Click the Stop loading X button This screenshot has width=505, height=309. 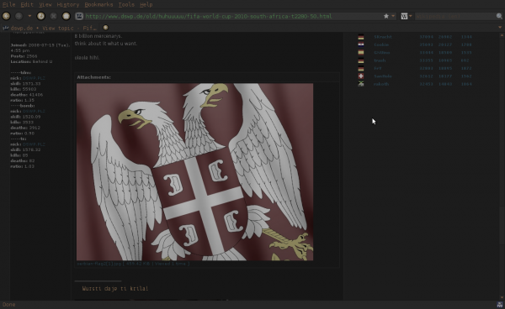click(x=54, y=16)
